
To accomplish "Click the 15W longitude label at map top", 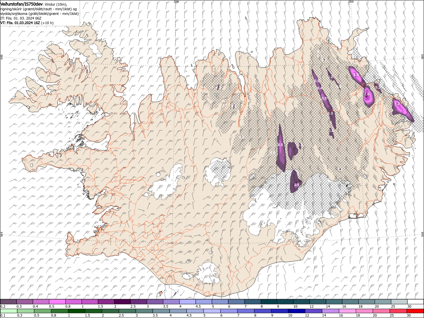I will 351,2.
